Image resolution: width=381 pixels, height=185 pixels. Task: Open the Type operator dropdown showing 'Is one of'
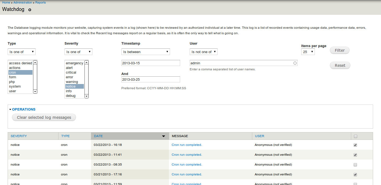21,51
